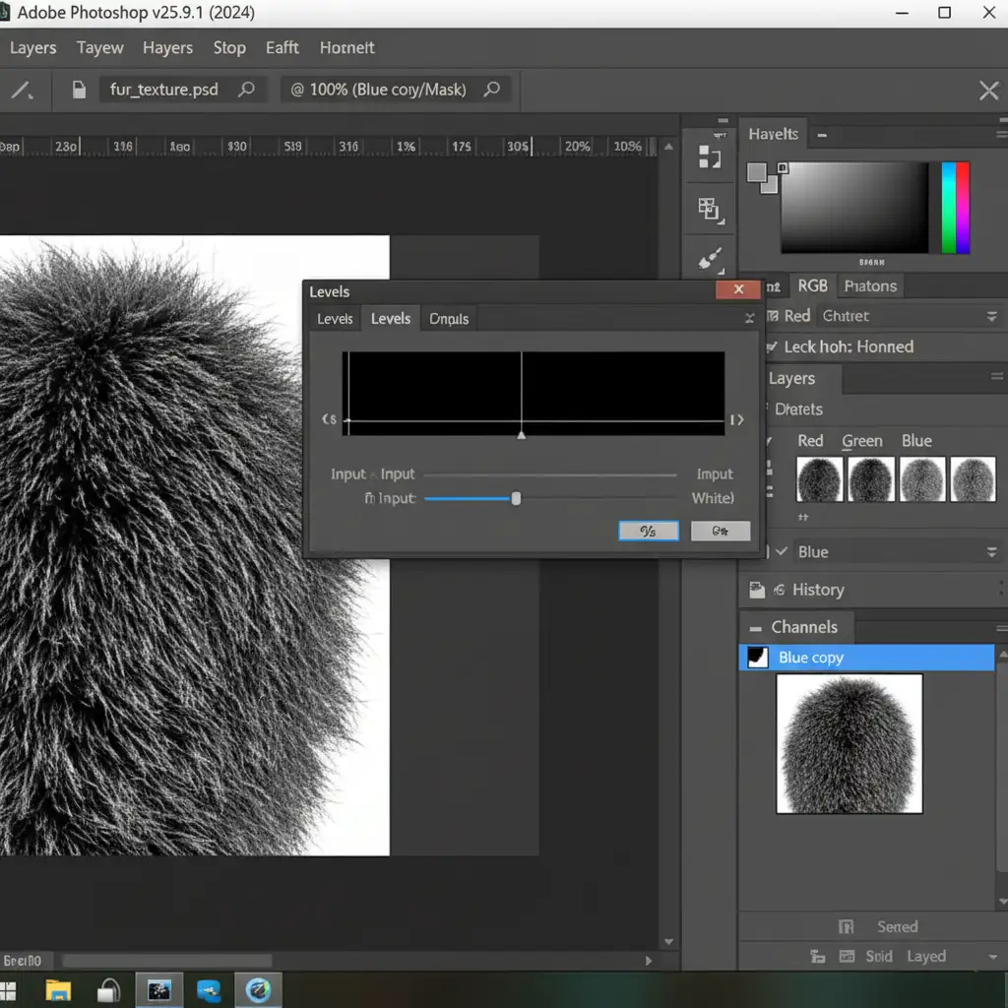This screenshot has height=1008, width=1008.
Task: Click the magnifier icon next to fur_texture.psd
Action: [x=247, y=90]
